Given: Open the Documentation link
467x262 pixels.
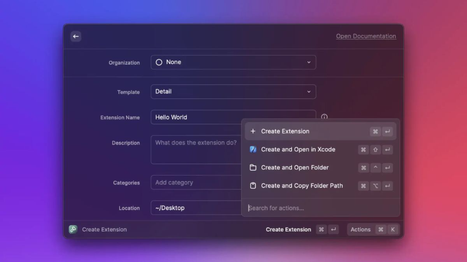Looking at the screenshot, I should (366, 36).
